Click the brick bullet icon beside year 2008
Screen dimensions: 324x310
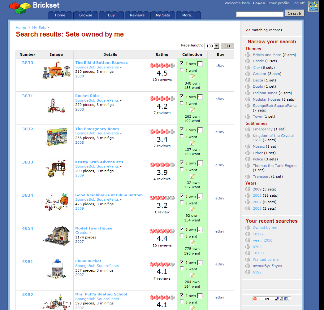tap(248, 195)
